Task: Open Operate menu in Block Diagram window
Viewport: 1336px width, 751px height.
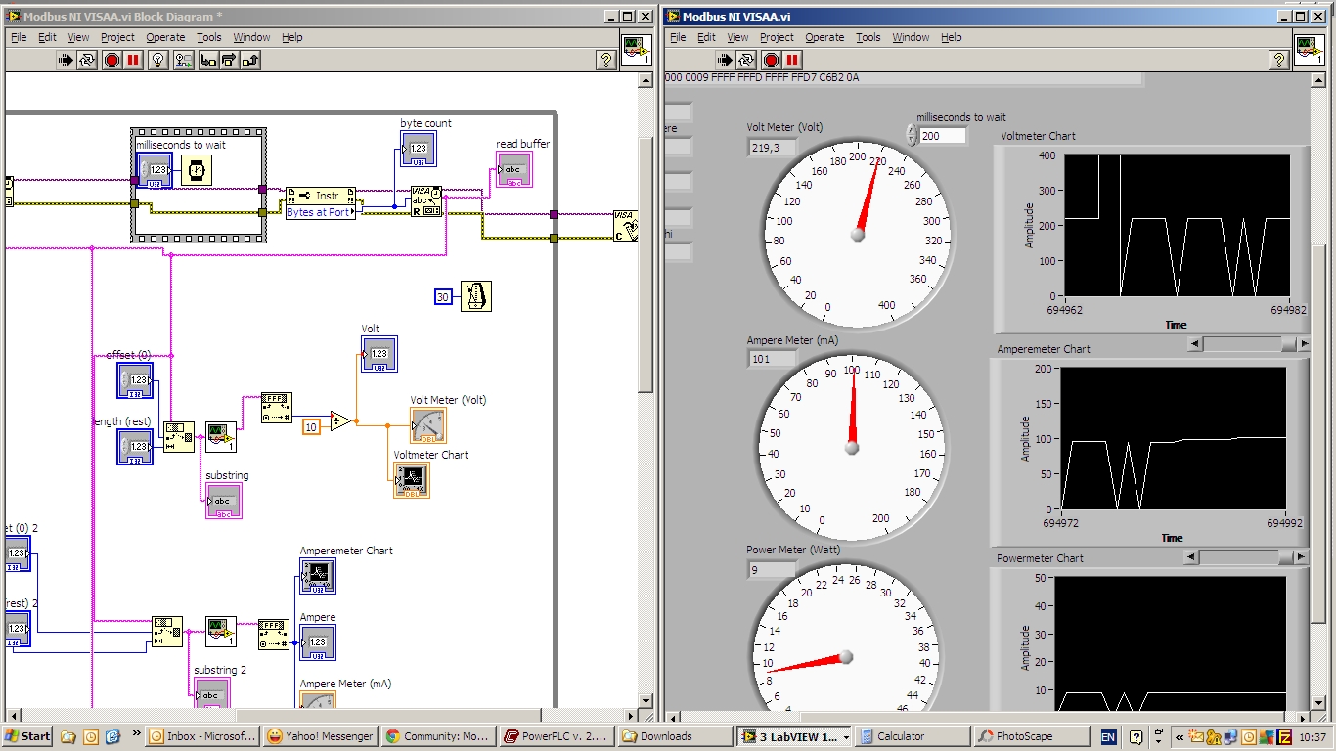Action: [165, 37]
